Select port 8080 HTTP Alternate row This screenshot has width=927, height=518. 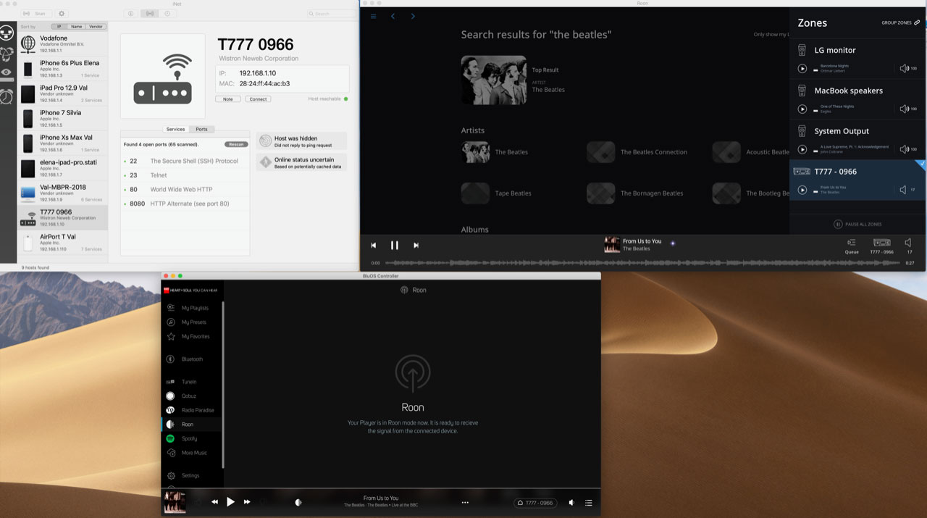click(x=186, y=204)
